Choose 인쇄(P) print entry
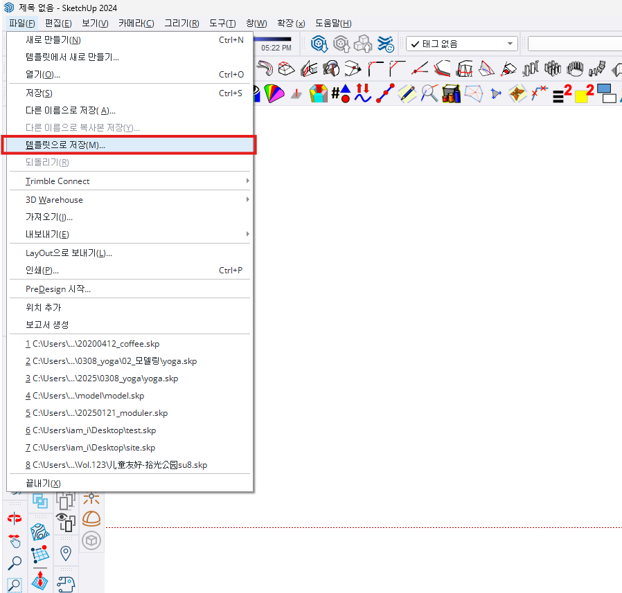622x593 pixels. click(x=130, y=270)
